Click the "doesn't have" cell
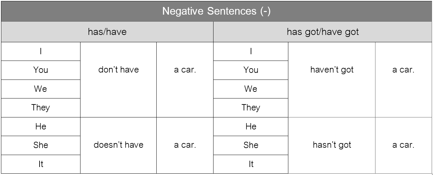 point(118,145)
